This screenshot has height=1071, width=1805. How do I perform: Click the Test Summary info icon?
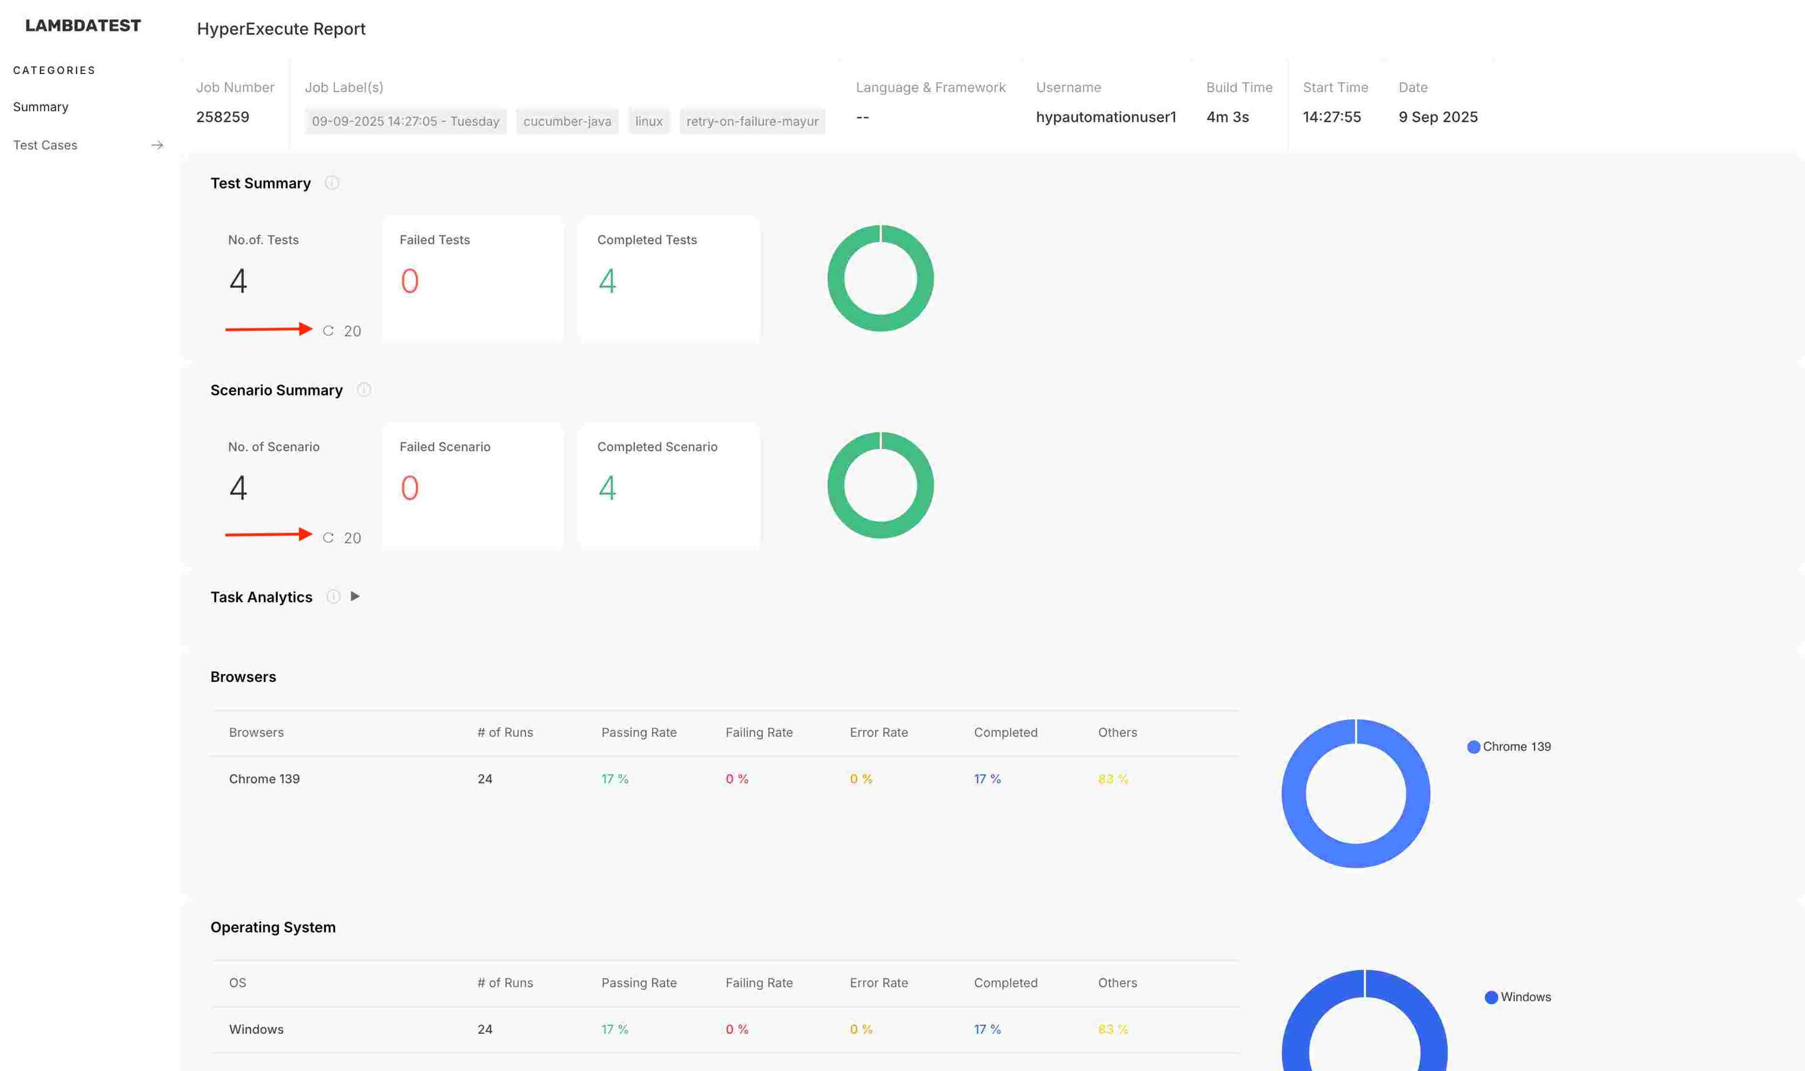click(x=332, y=183)
